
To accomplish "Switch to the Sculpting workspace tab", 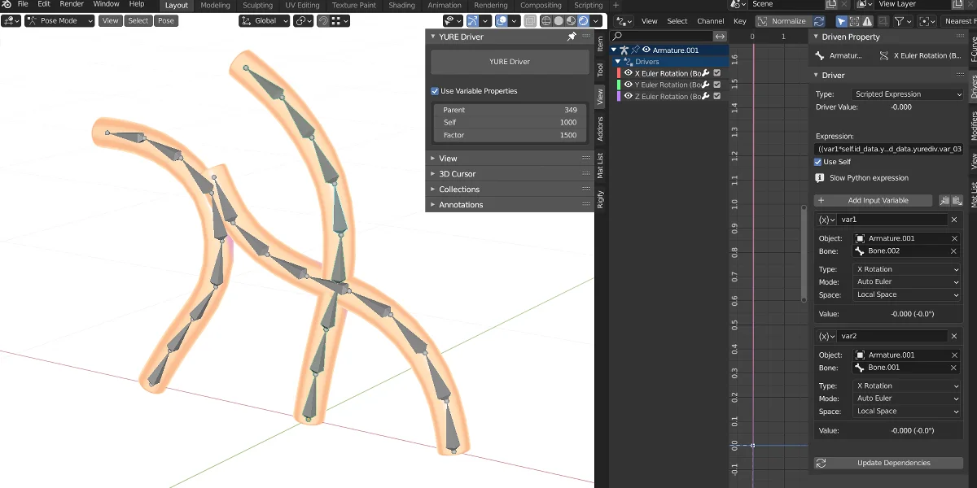I will click(257, 5).
